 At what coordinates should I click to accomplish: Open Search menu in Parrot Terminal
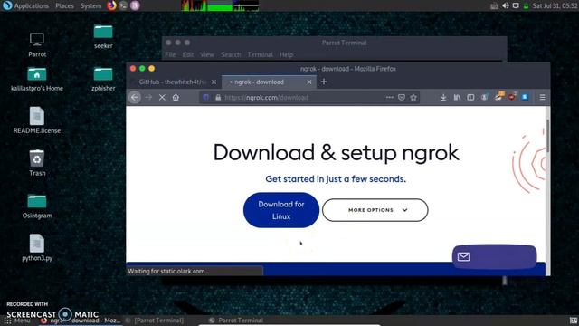[x=231, y=54]
